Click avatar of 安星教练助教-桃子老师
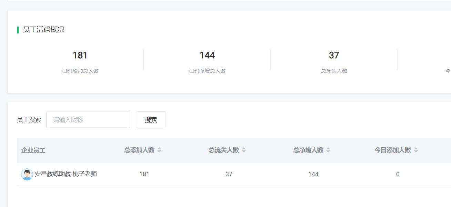451x207 pixels. tap(27, 174)
